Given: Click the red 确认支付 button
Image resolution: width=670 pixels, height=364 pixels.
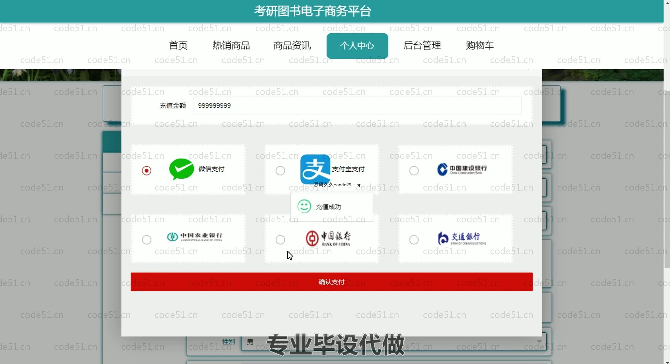Looking at the screenshot, I should coord(331,282).
